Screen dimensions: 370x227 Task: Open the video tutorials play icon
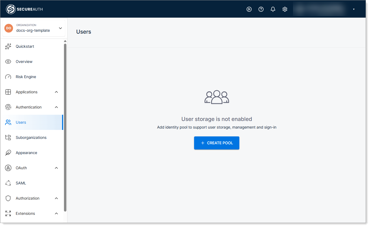(x=249, y=9)
